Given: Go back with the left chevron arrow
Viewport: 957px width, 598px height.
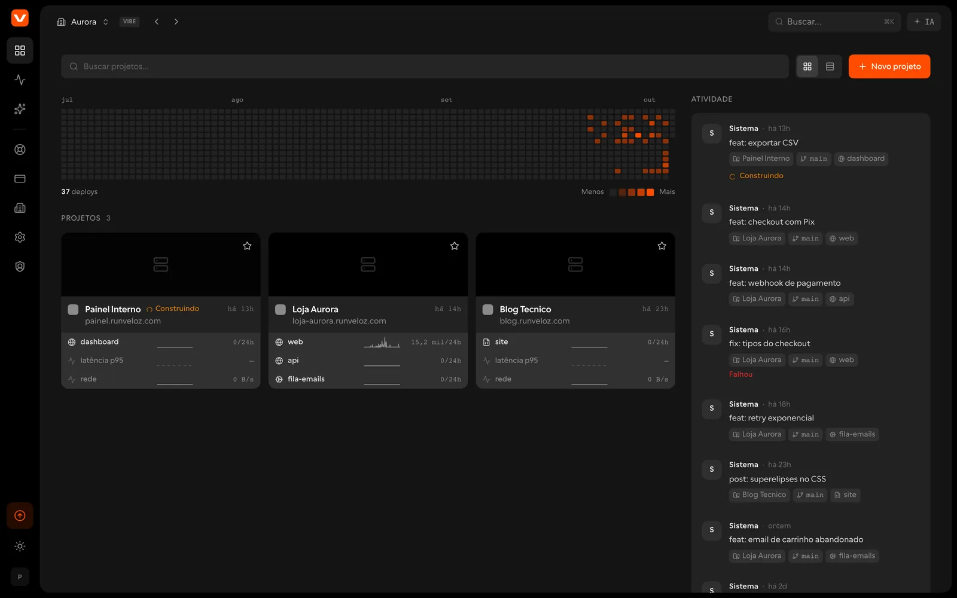Looking at the screenshot, I should 157,22.
